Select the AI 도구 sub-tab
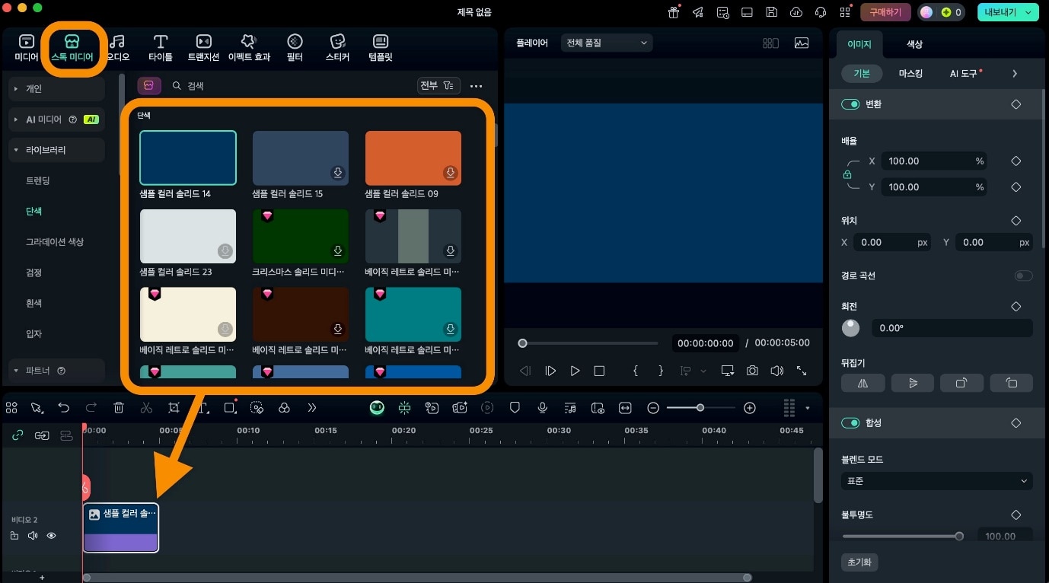The image size is (1049, 583). tap(964, 74)
